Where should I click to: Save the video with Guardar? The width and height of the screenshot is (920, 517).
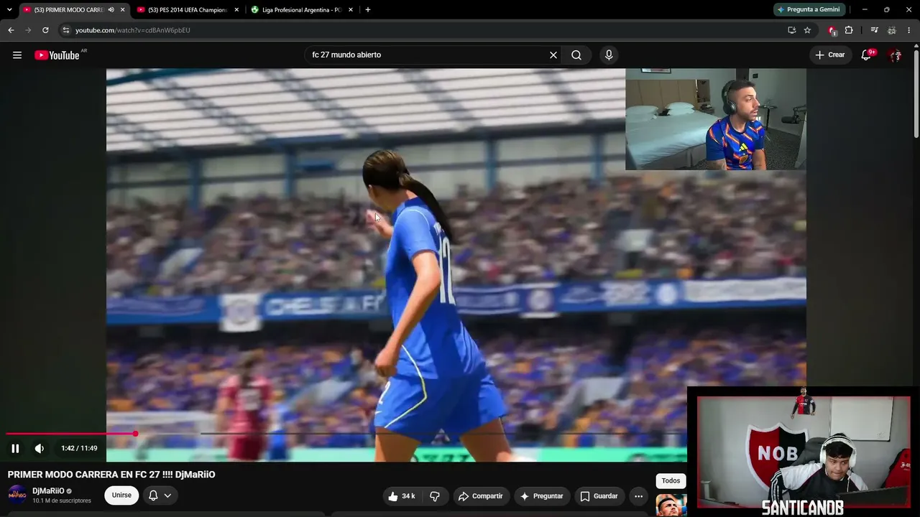[599, 496]
